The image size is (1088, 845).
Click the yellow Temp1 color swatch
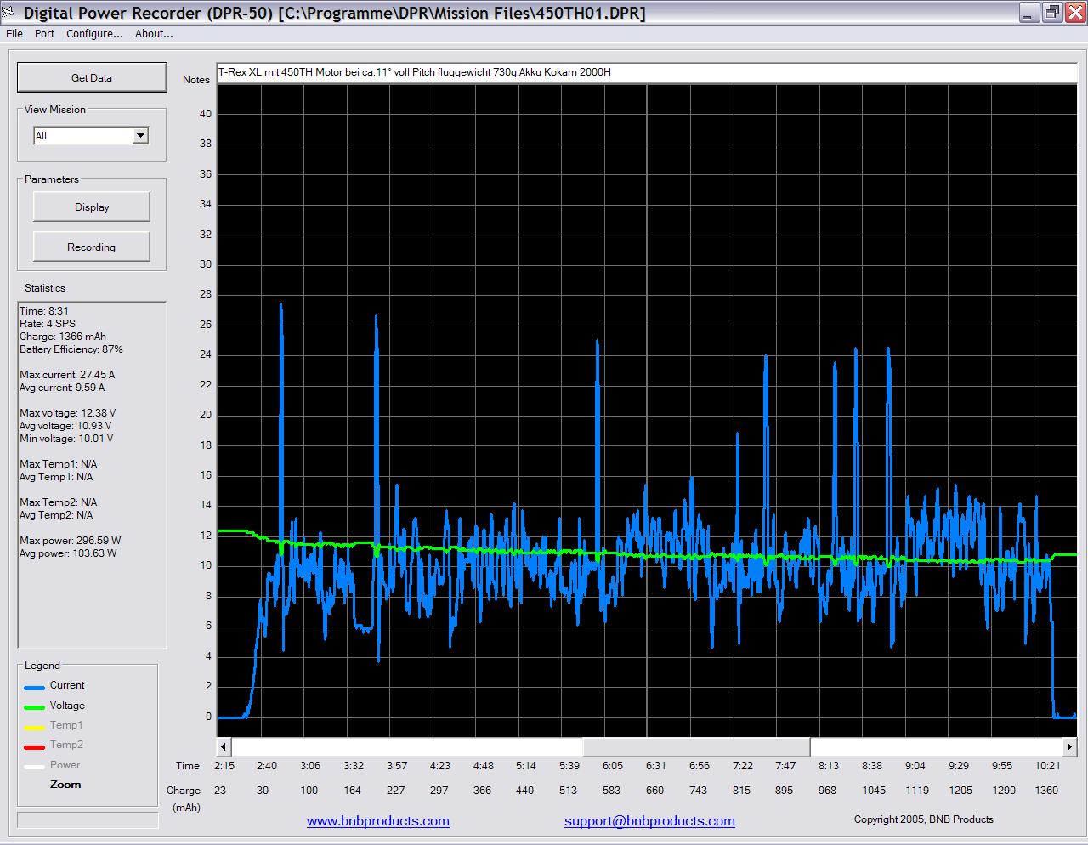pos(34,728)
